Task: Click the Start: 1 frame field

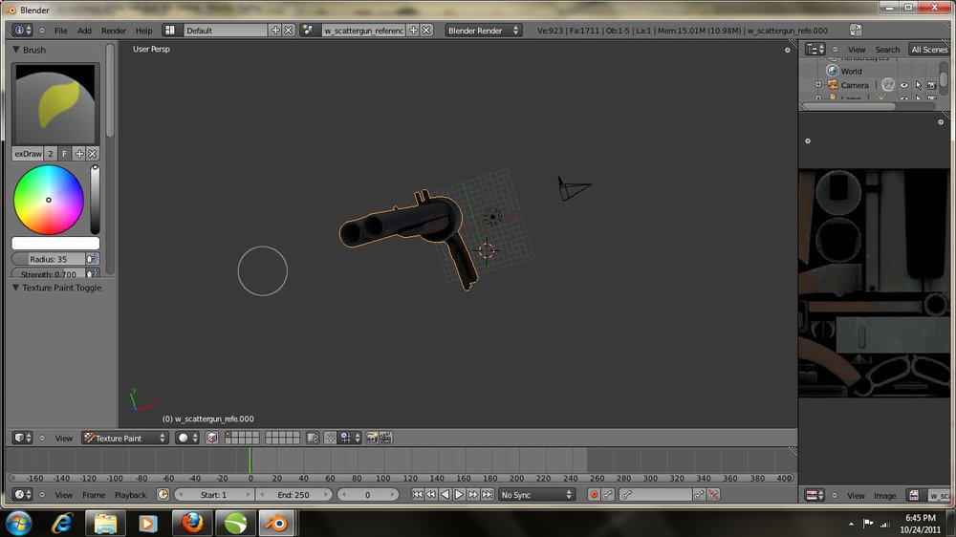Action: pos(213,495)
